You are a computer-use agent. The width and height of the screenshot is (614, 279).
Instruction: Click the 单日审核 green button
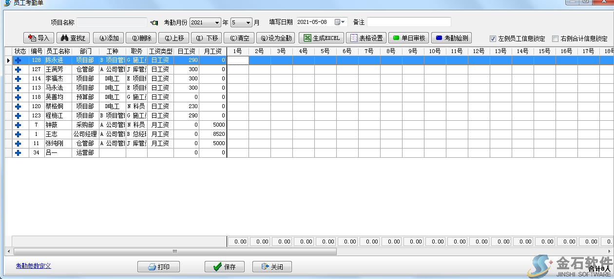[x=409, y=38]
